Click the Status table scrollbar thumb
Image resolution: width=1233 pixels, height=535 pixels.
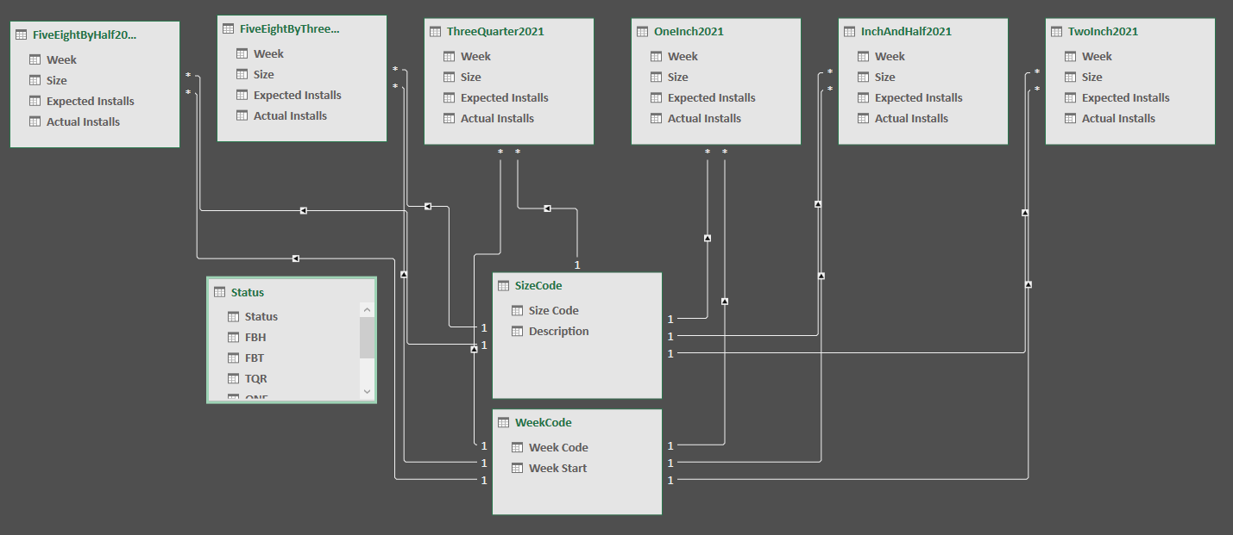[x=367, y=338]
